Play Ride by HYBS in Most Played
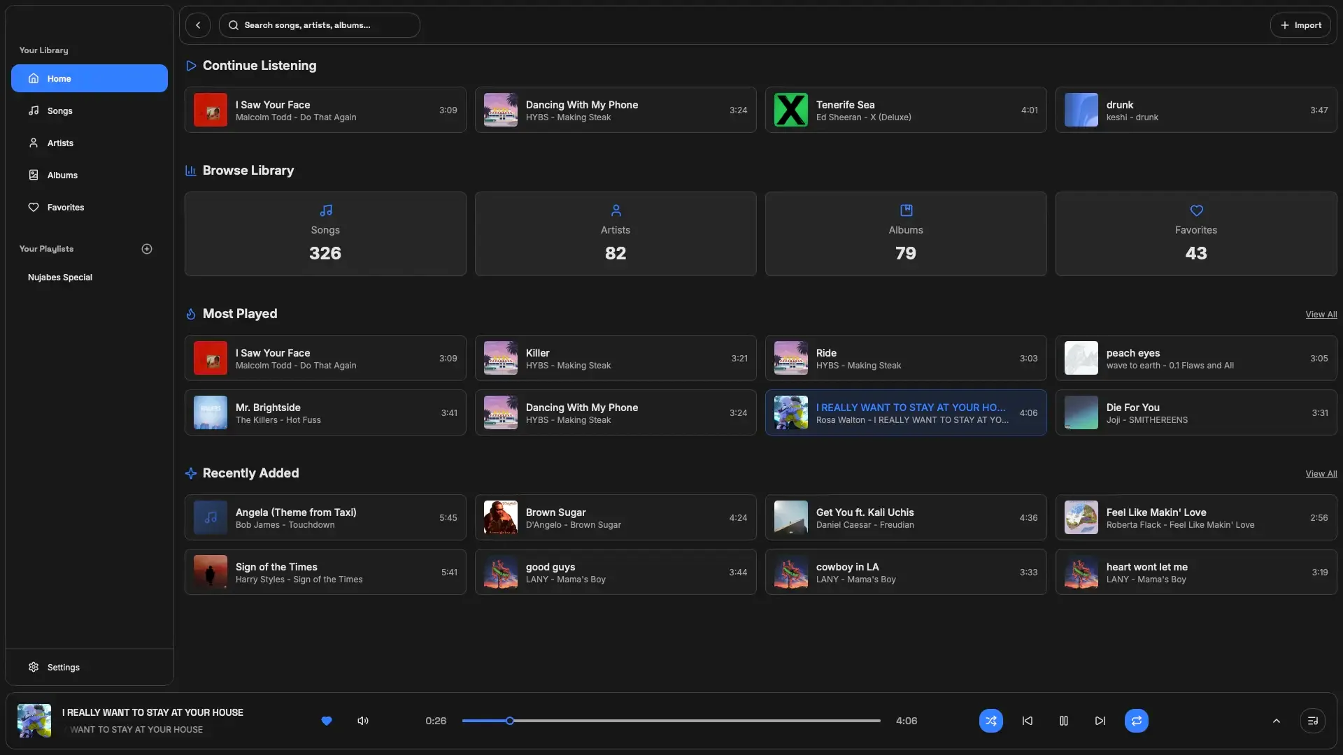The width and height of the screenshot is (1343, 755). pyautogui.click(x=906, y=358)
